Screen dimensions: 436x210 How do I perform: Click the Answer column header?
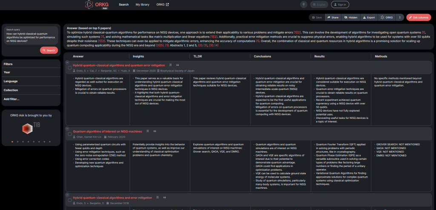pyautogui.click(x=78, y=56)
